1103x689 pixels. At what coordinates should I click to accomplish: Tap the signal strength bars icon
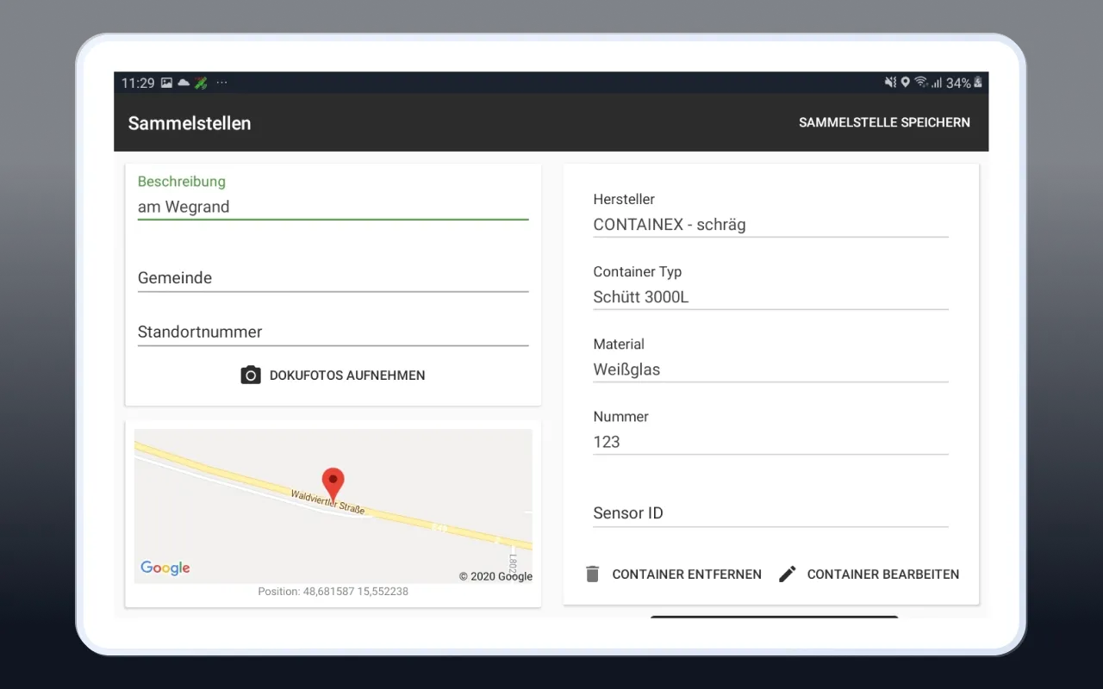(x=936, y=84)
